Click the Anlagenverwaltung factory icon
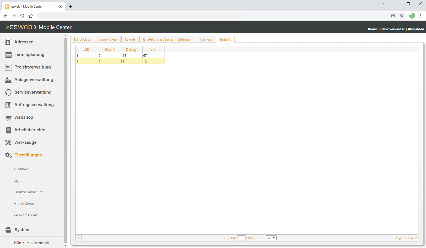 (8, 80)
